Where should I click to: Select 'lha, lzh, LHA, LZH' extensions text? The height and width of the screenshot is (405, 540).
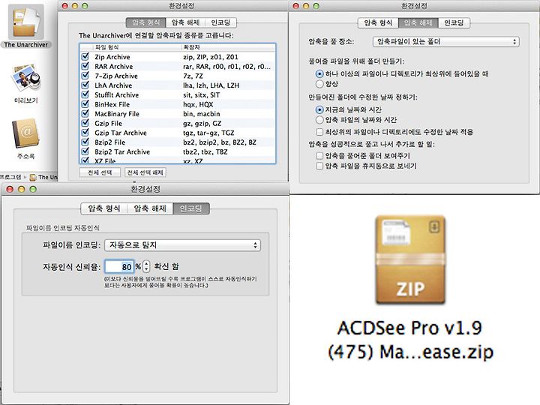point(211,85)
